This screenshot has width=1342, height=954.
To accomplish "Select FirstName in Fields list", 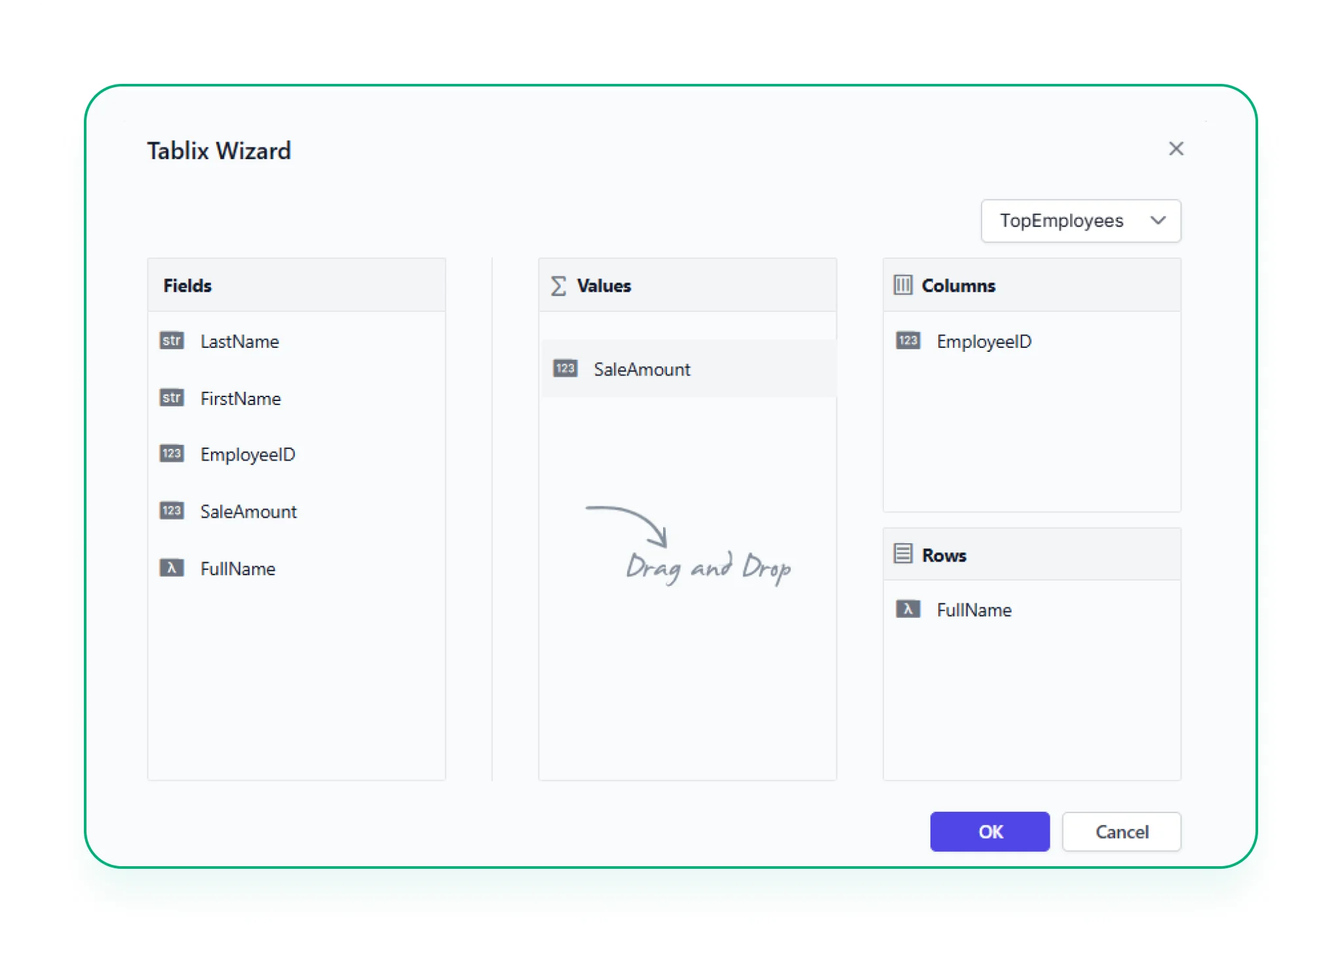I will (240, 398).
